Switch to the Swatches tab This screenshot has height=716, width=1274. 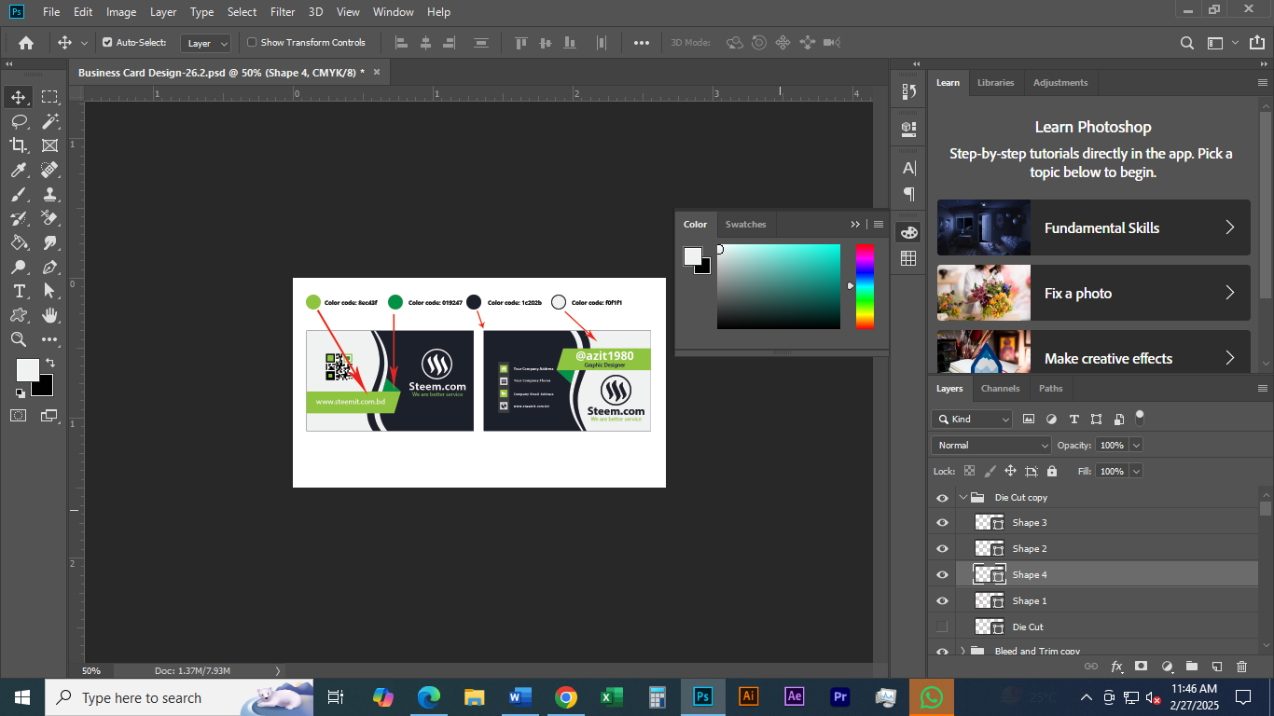[745, 225]
